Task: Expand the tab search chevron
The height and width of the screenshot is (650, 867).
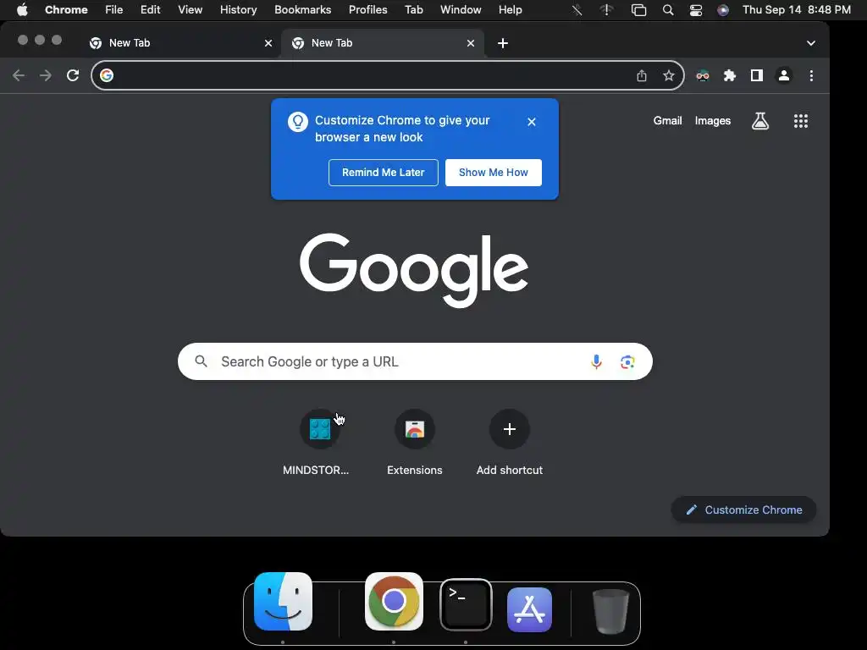Action: pyautogui.click(x=810, y=43)
